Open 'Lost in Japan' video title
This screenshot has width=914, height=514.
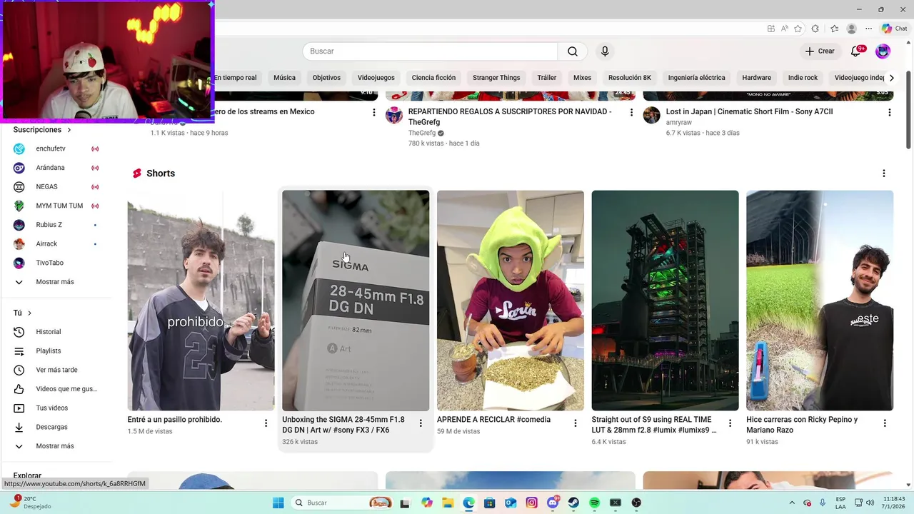[x=749, y=111]
